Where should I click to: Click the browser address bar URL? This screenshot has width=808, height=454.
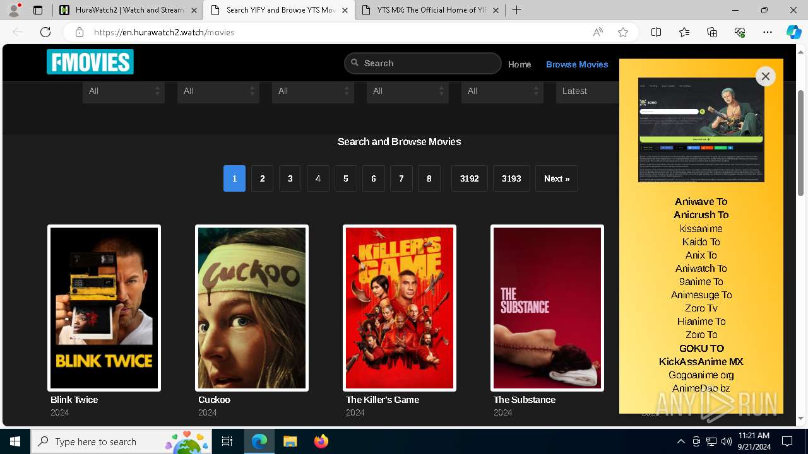coord(164,32)
